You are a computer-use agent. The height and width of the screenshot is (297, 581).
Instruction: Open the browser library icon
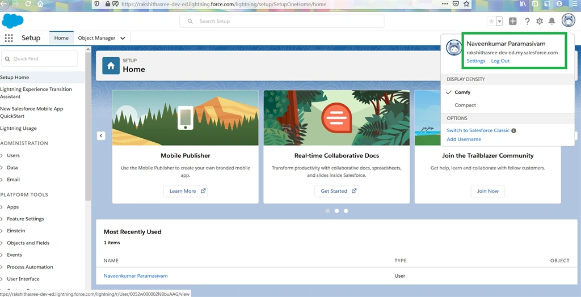click(x=523, y=4)
